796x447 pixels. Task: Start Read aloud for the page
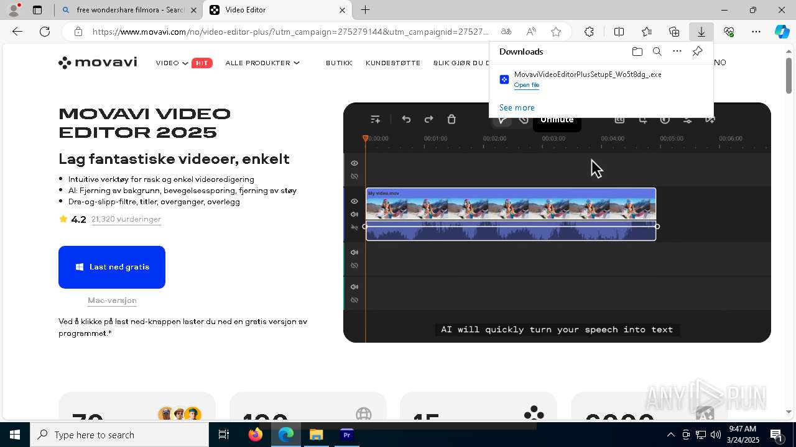[531, 32]
